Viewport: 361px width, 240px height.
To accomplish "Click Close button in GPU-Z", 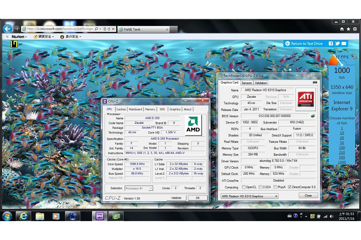I will 308,195.
